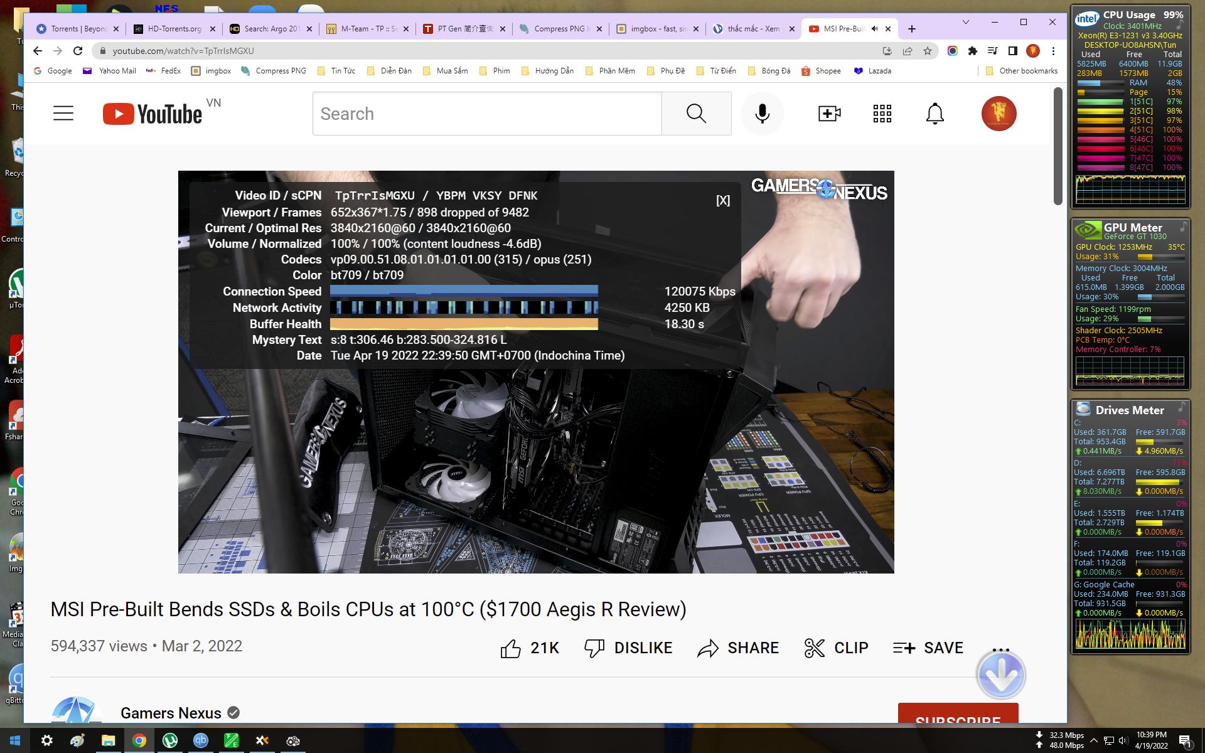Expand the Phim bookmarks folder
The height and width of the screenshot is (753, 1205).
pos(494,71)
